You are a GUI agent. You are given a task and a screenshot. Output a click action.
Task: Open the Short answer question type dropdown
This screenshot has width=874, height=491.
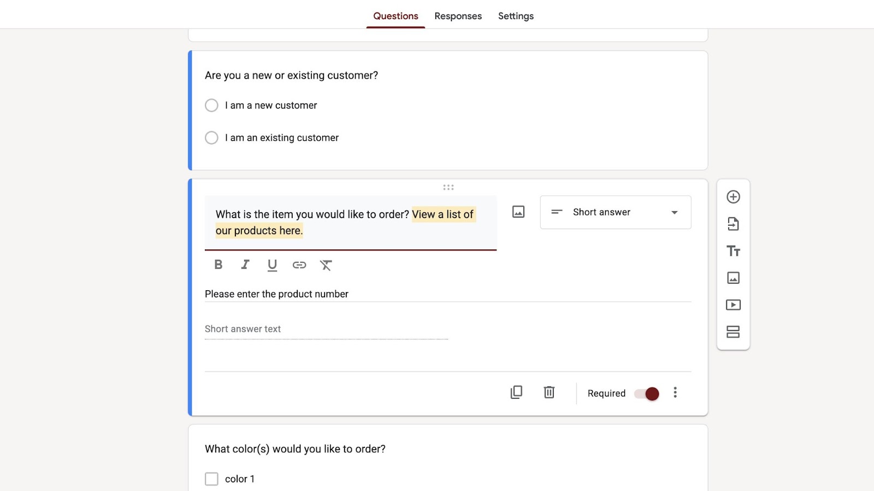pyautogui.click(x=615, y=212)
